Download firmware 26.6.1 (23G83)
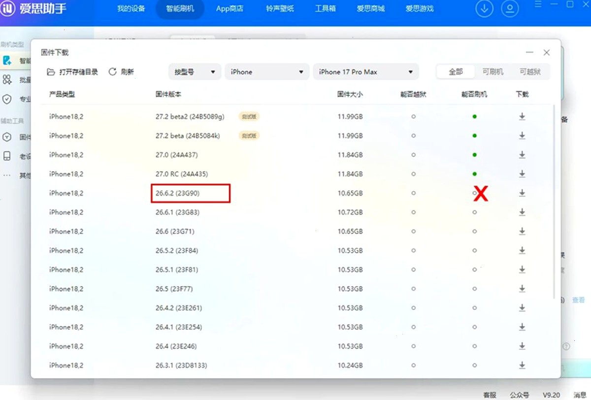The image size is (591, 400). [x=522, y=212]
